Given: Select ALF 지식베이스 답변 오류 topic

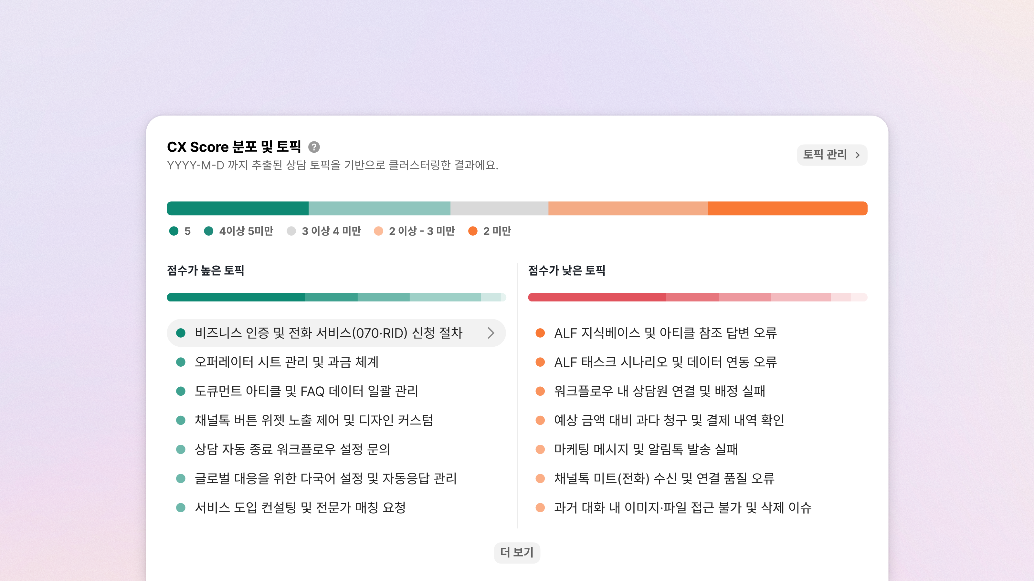Looking at the screenshot, I should click(665, 333).
